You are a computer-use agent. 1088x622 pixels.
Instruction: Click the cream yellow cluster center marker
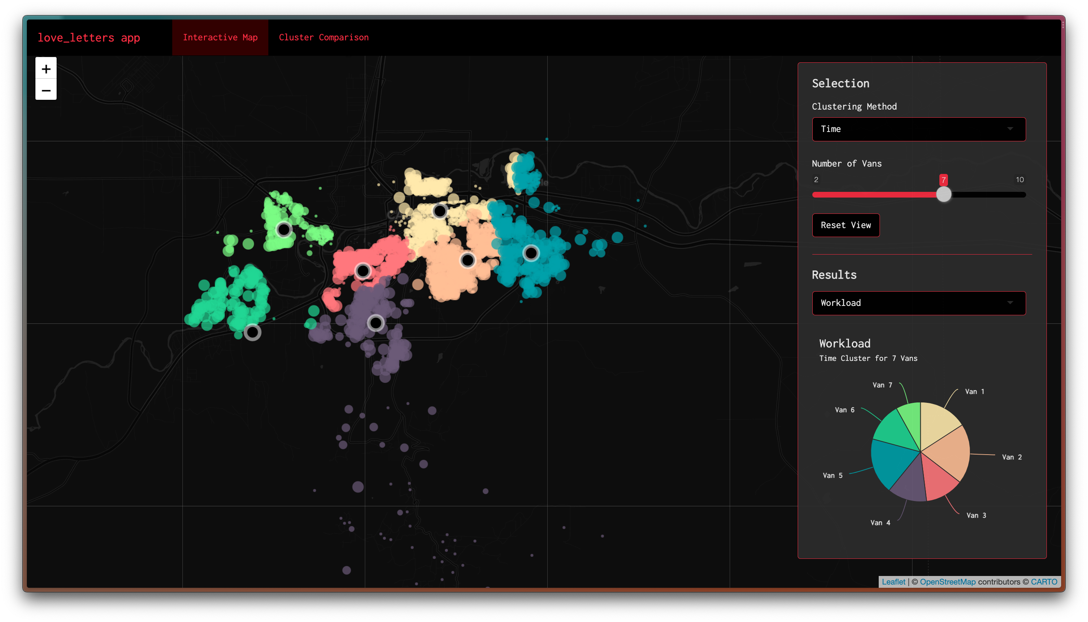439,211
